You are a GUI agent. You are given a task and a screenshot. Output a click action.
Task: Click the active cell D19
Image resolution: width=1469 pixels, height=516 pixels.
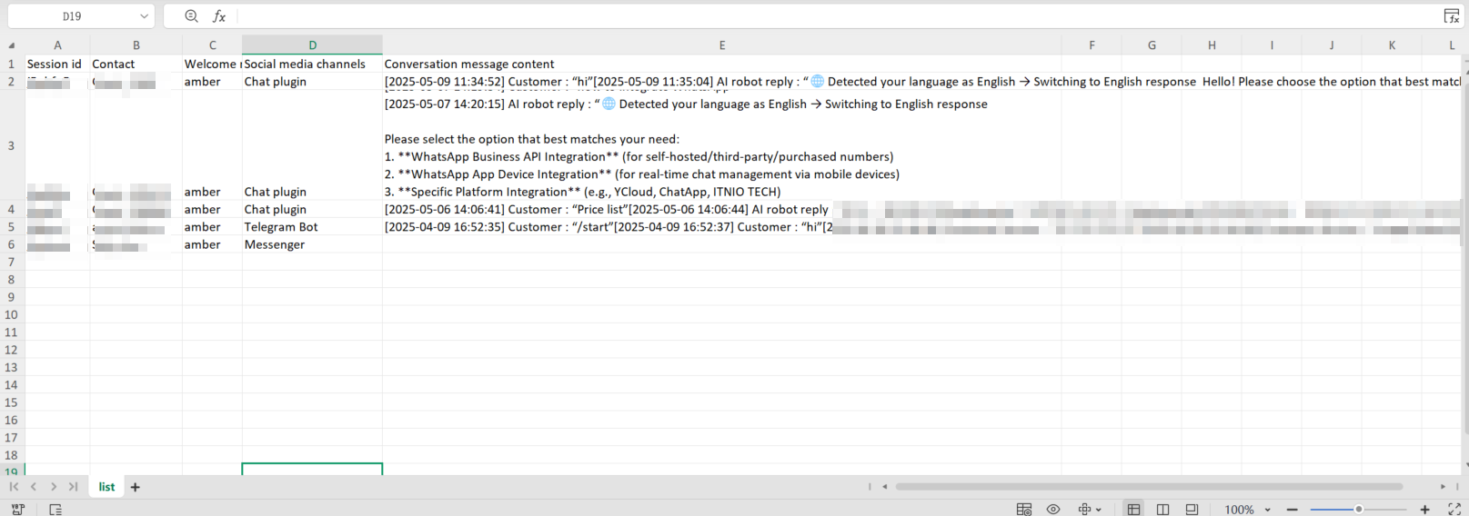click(x=312, y=470)
